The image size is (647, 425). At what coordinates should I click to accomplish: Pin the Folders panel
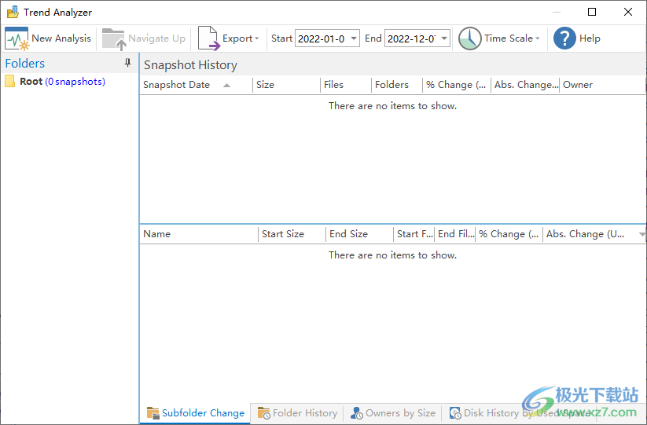[x=127, y=63]
